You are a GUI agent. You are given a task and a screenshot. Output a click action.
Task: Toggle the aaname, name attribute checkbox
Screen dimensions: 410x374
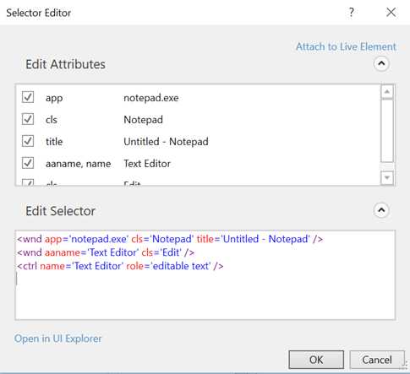pos(28,163)
